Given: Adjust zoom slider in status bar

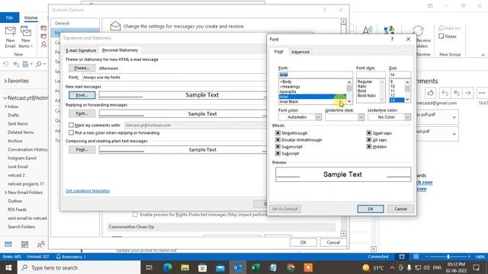Looking at the screenshot, I should click(448, 256).
